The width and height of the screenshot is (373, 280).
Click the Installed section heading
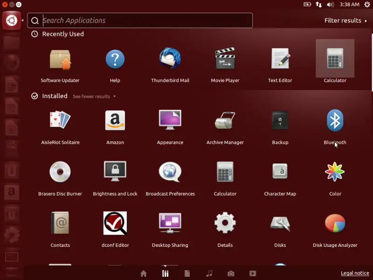[55, 96]
